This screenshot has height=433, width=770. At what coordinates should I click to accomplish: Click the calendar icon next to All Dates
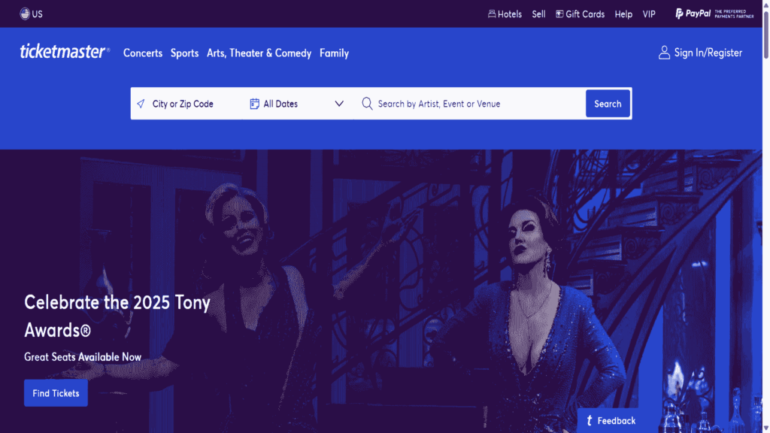pyautogui.click(x=253, y=103)
